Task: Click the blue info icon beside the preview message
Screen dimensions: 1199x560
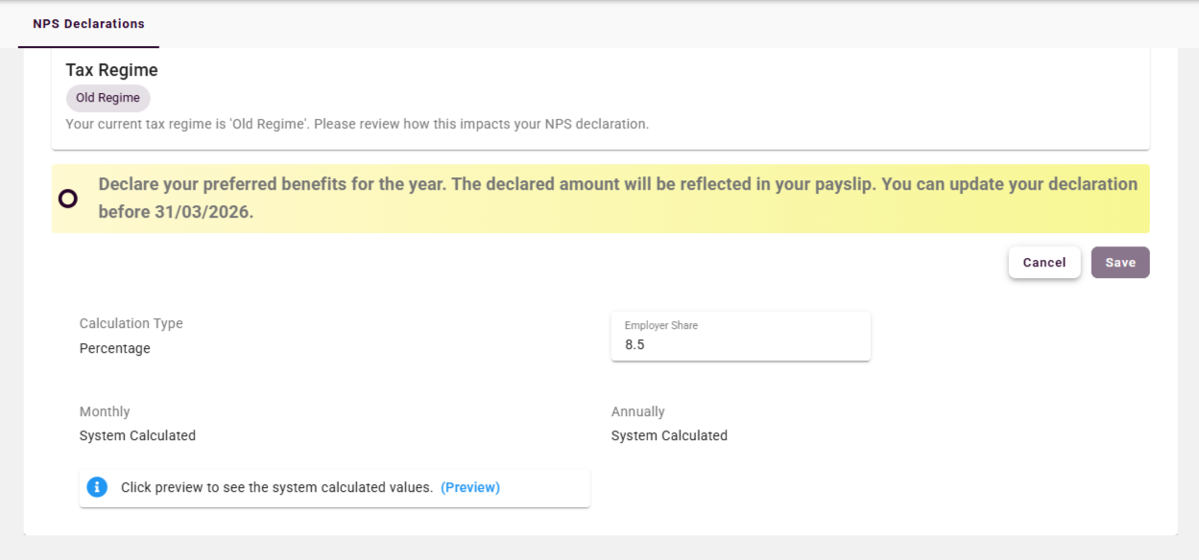Action: pyautogui.click(x=97, y=487)
